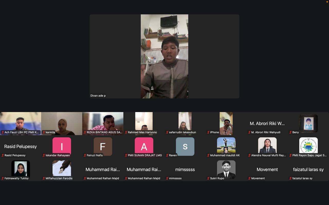
Task: Click faizatul laras sy participant tile
Action: point(308,170)
